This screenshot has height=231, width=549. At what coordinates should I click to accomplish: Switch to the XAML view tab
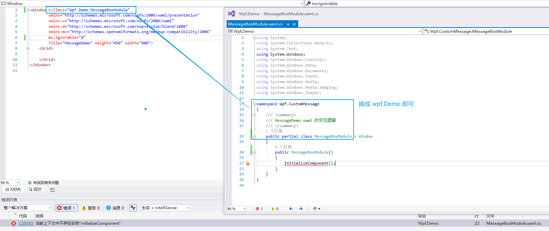click(x=13, y=189)
